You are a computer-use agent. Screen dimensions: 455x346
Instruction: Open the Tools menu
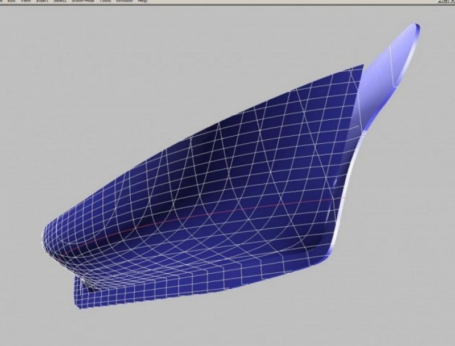(105, 2)
